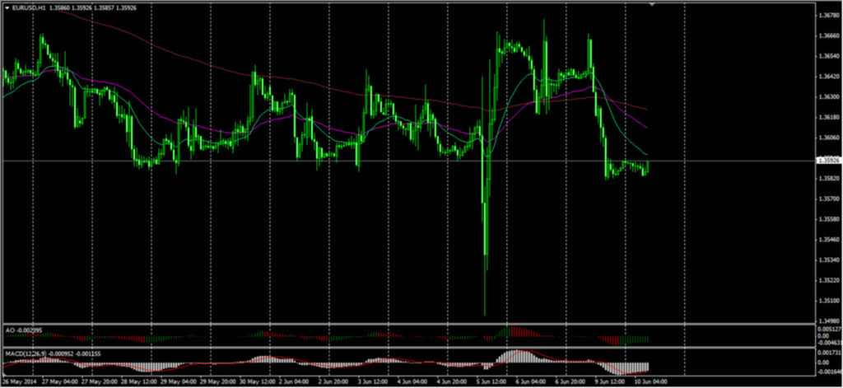Click the 26 May 2014 time axis label
Image resolution: width=843 pixels, height=388 pixels.
click(x=17, y=382)
